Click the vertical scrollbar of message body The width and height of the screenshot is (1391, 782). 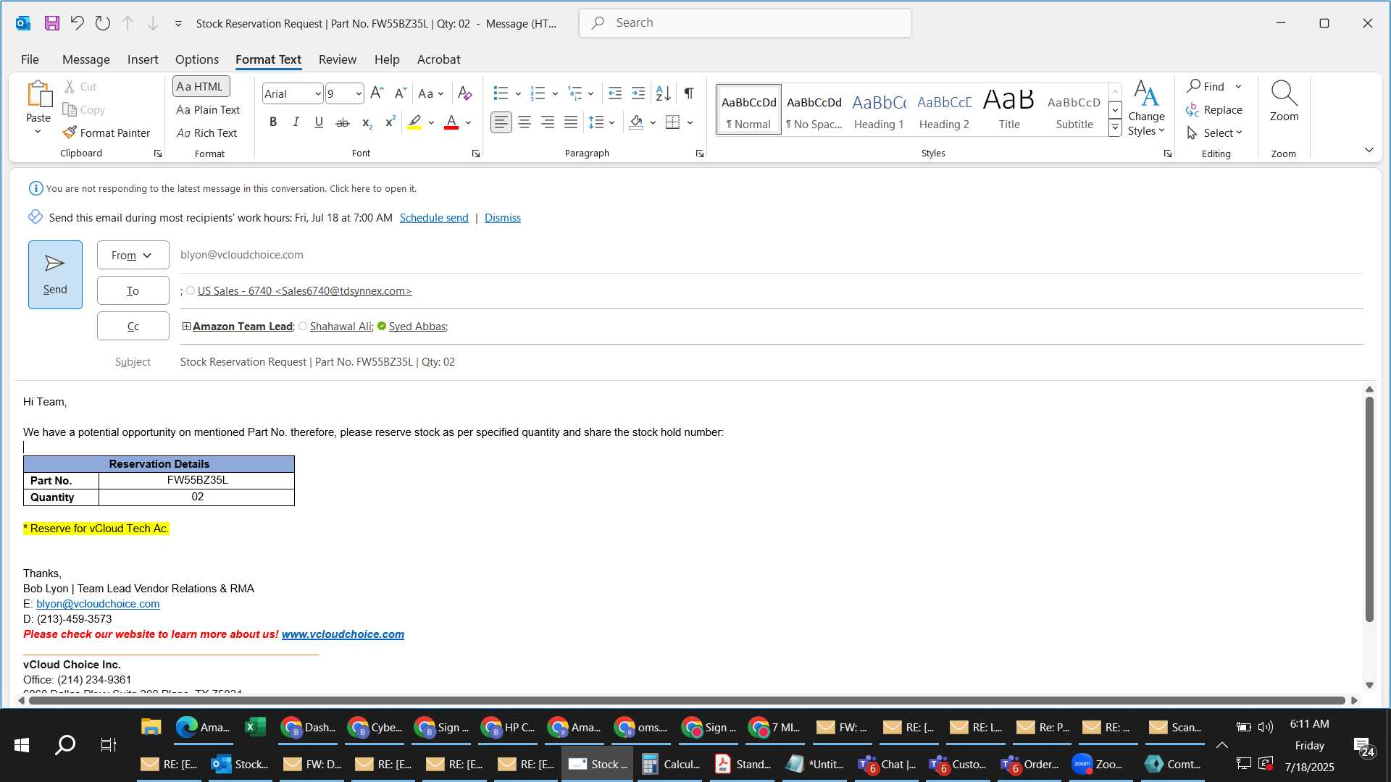click(1369, 510)
